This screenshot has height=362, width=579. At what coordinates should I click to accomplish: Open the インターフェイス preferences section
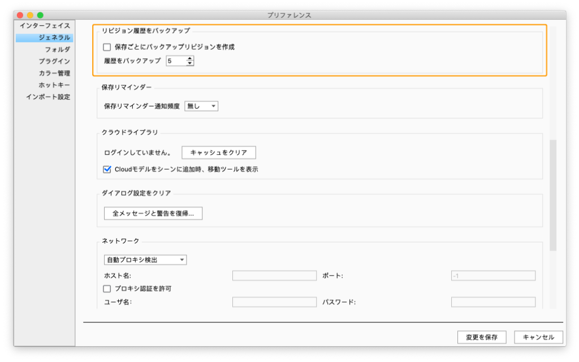click(45, 25)
